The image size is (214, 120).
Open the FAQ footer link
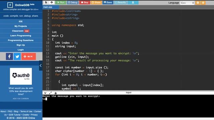(x=10, y=111)
